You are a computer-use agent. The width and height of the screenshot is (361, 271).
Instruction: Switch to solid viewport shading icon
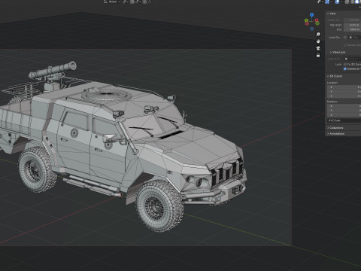[357, 2]
